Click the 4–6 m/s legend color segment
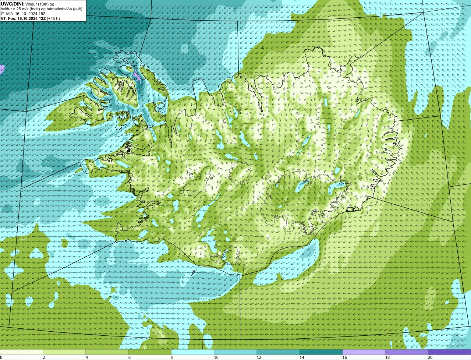 (x=107, y=352)
